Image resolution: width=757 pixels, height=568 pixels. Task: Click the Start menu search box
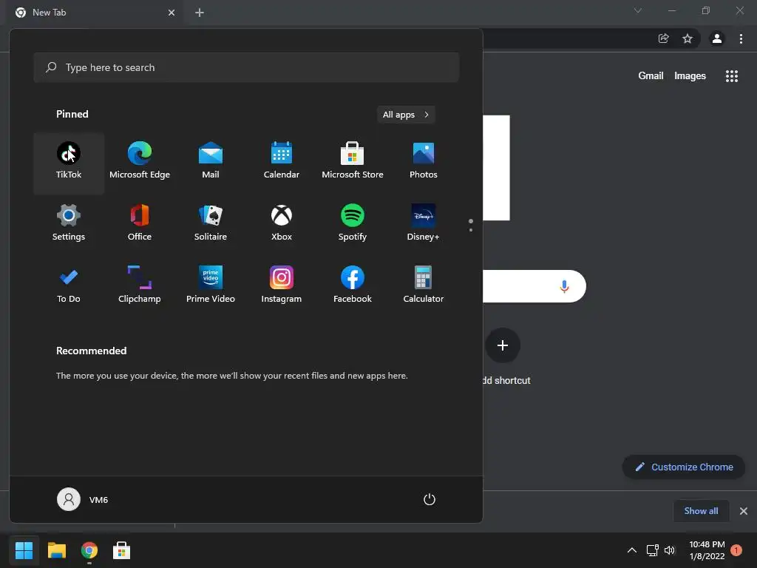point(246,67)
